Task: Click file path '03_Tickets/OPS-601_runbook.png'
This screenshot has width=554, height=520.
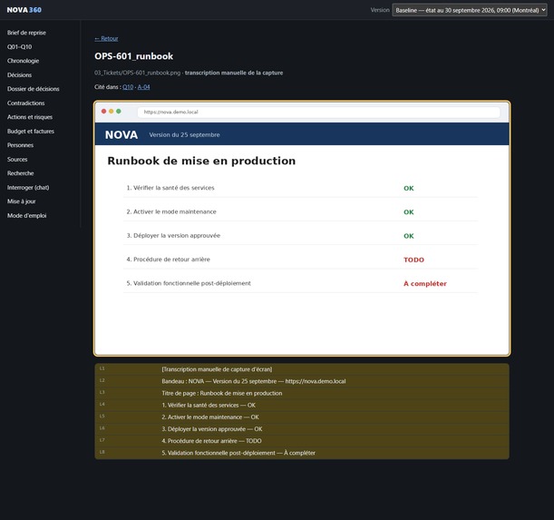Action: pos(137,73)
